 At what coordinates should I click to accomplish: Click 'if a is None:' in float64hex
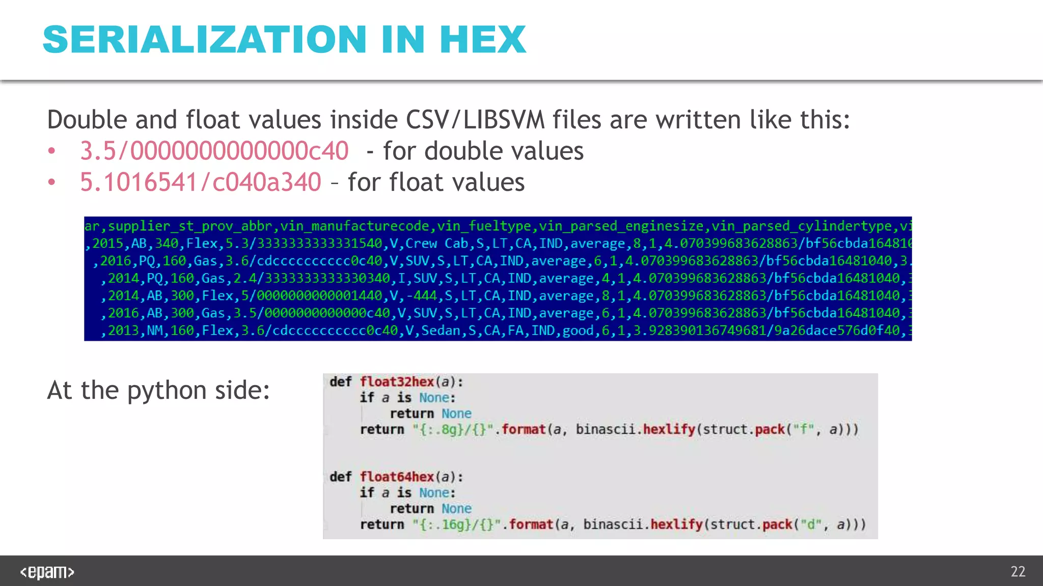point(407,493)
